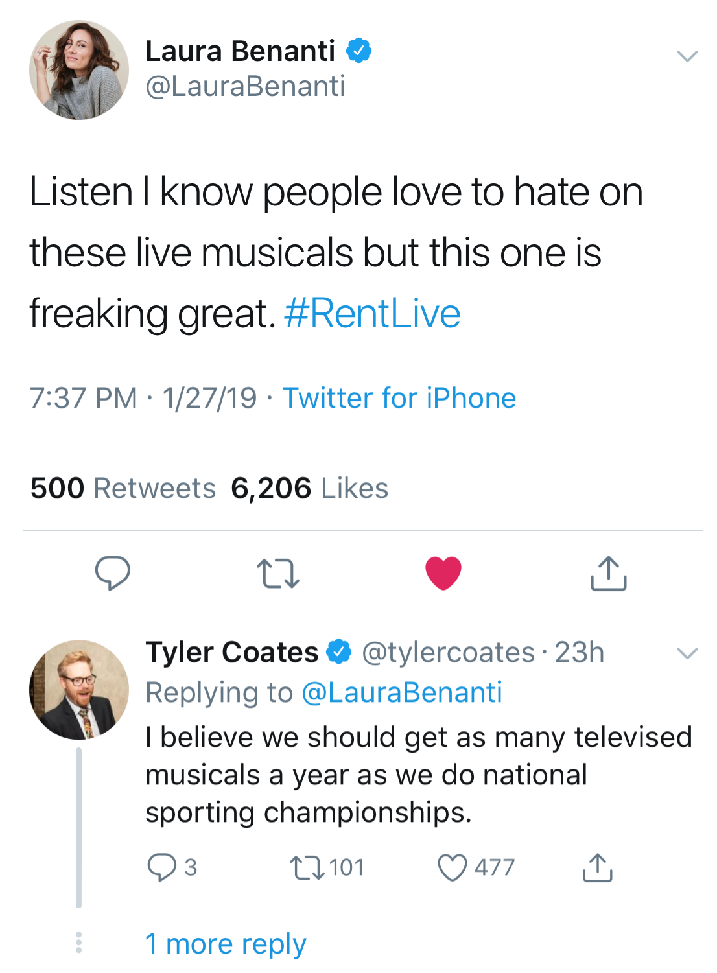This screenshot has width=717, height=973.
Task: Share Laura Benanti's main tweet
Action: pyautogui.click(x=608, y=573)
